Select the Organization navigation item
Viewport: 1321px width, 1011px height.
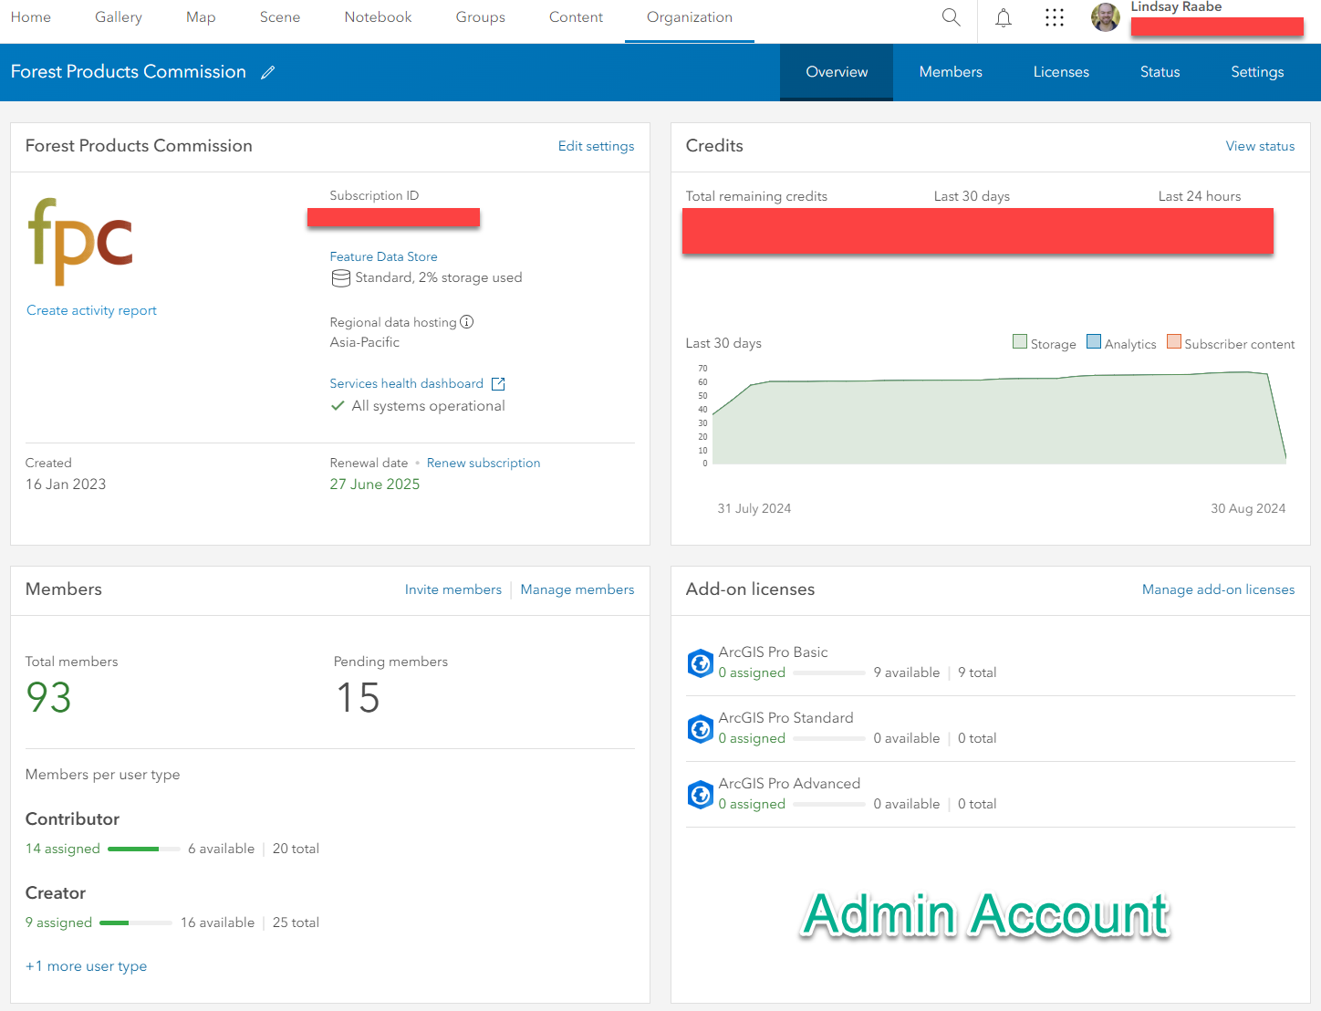tap(690, 17)
